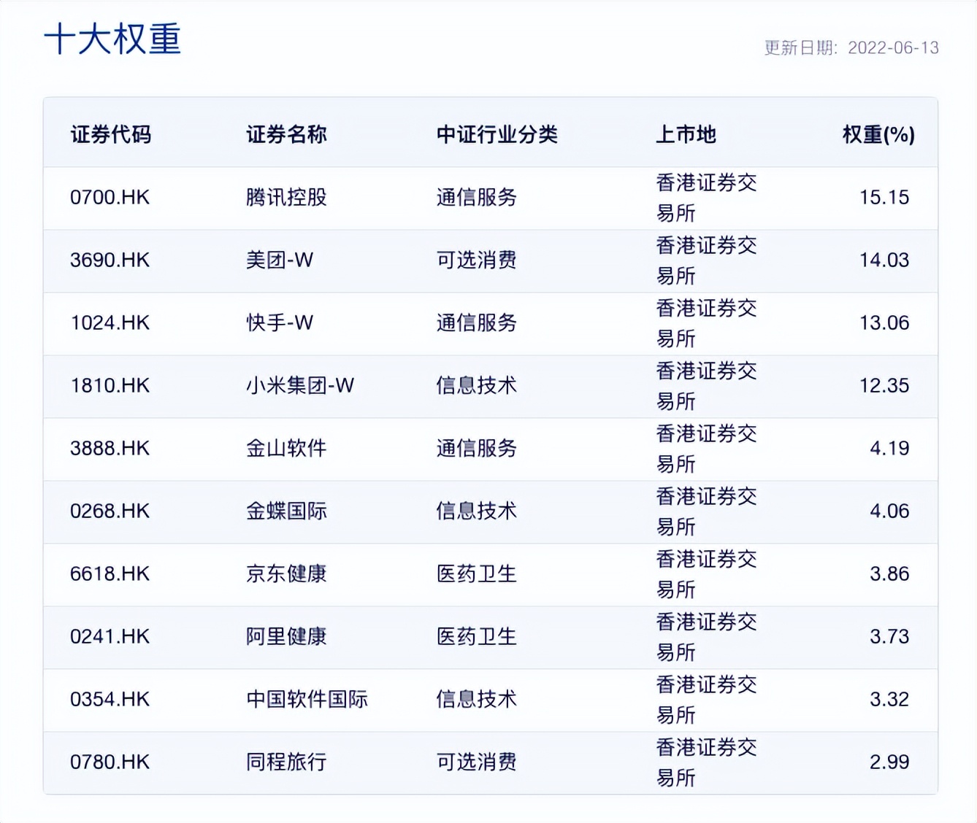Click the weight value 3.86
This screenshot has width=977, height=823.
pos(889,574)
